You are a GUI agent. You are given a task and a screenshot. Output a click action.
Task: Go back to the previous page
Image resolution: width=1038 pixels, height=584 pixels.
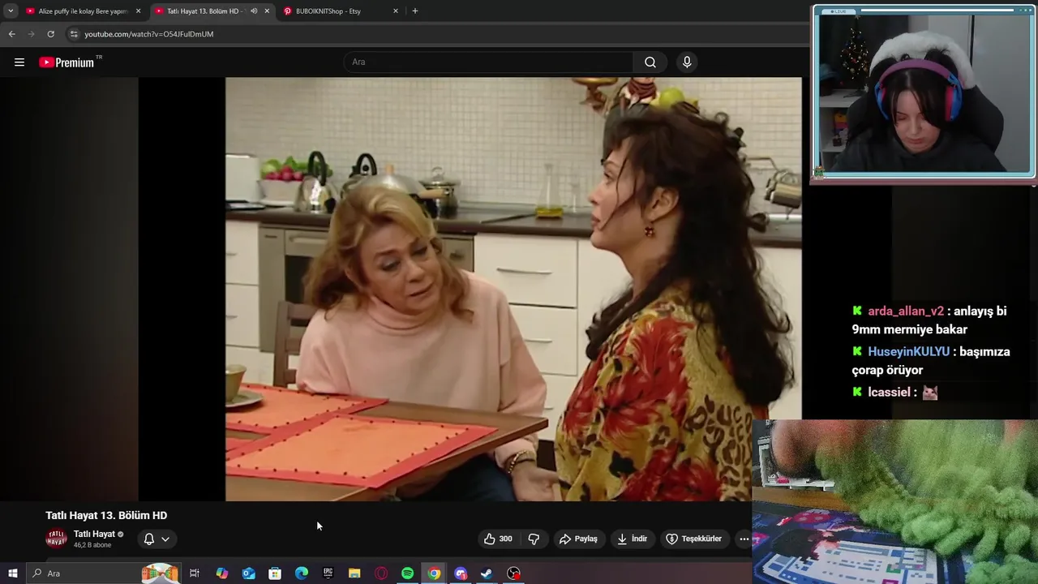[x=11, y=34]
